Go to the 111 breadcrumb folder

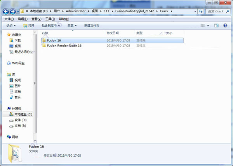click(106, 11)
